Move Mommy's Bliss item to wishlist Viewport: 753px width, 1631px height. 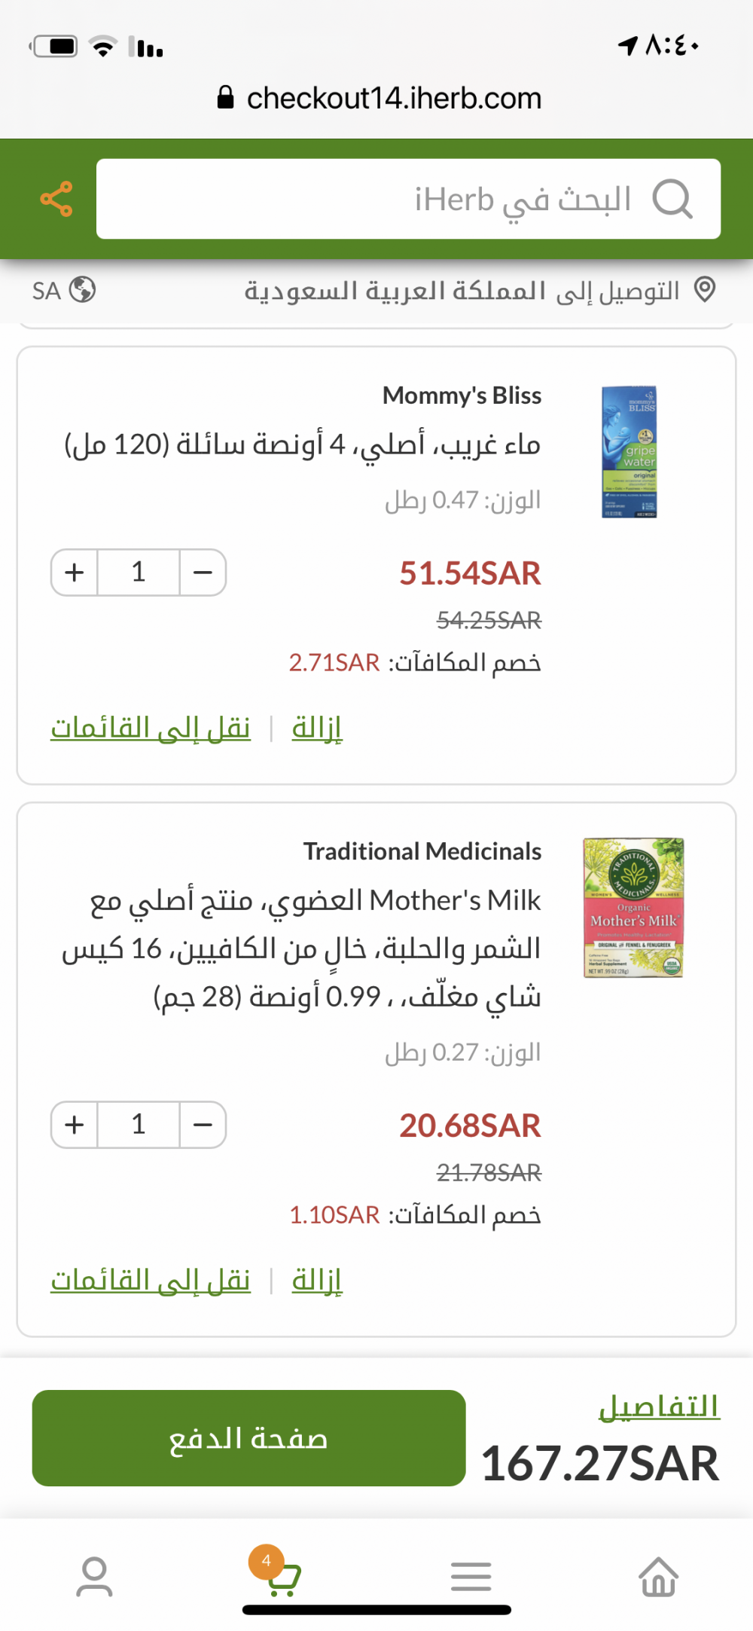pyautogui.click(x=151, y=728)
